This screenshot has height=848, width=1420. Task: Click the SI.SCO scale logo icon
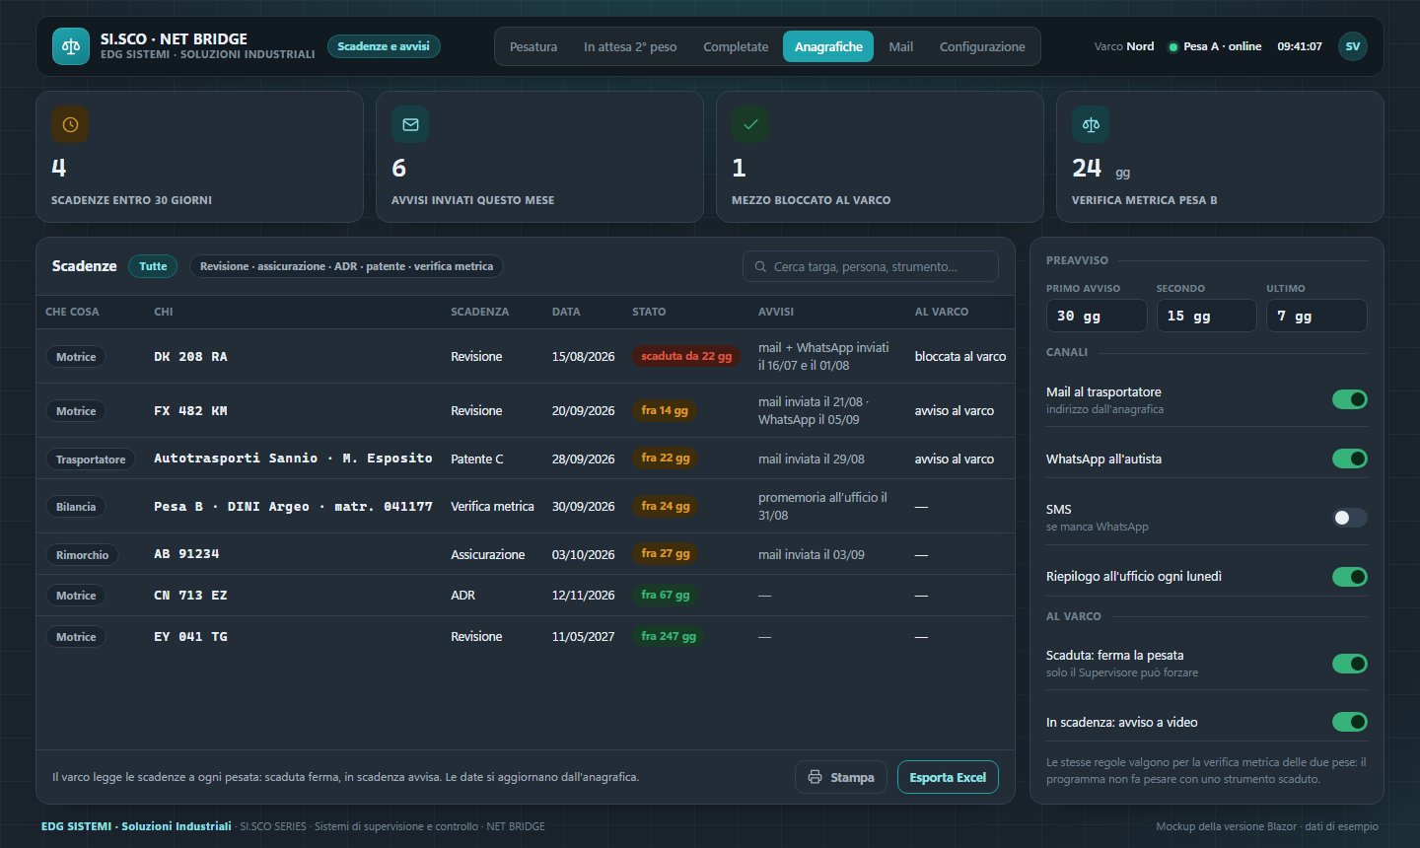[x=71, y=46]
